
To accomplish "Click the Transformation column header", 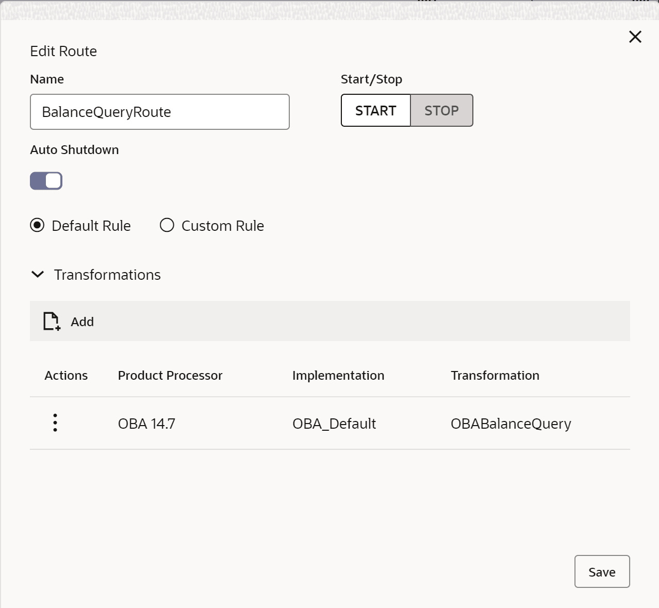I will 495,376.
